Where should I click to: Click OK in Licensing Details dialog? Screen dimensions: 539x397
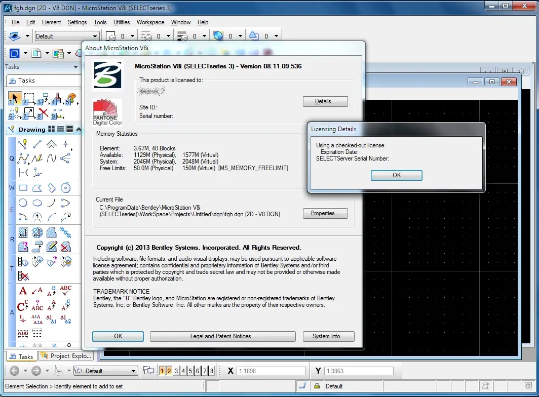396,175
